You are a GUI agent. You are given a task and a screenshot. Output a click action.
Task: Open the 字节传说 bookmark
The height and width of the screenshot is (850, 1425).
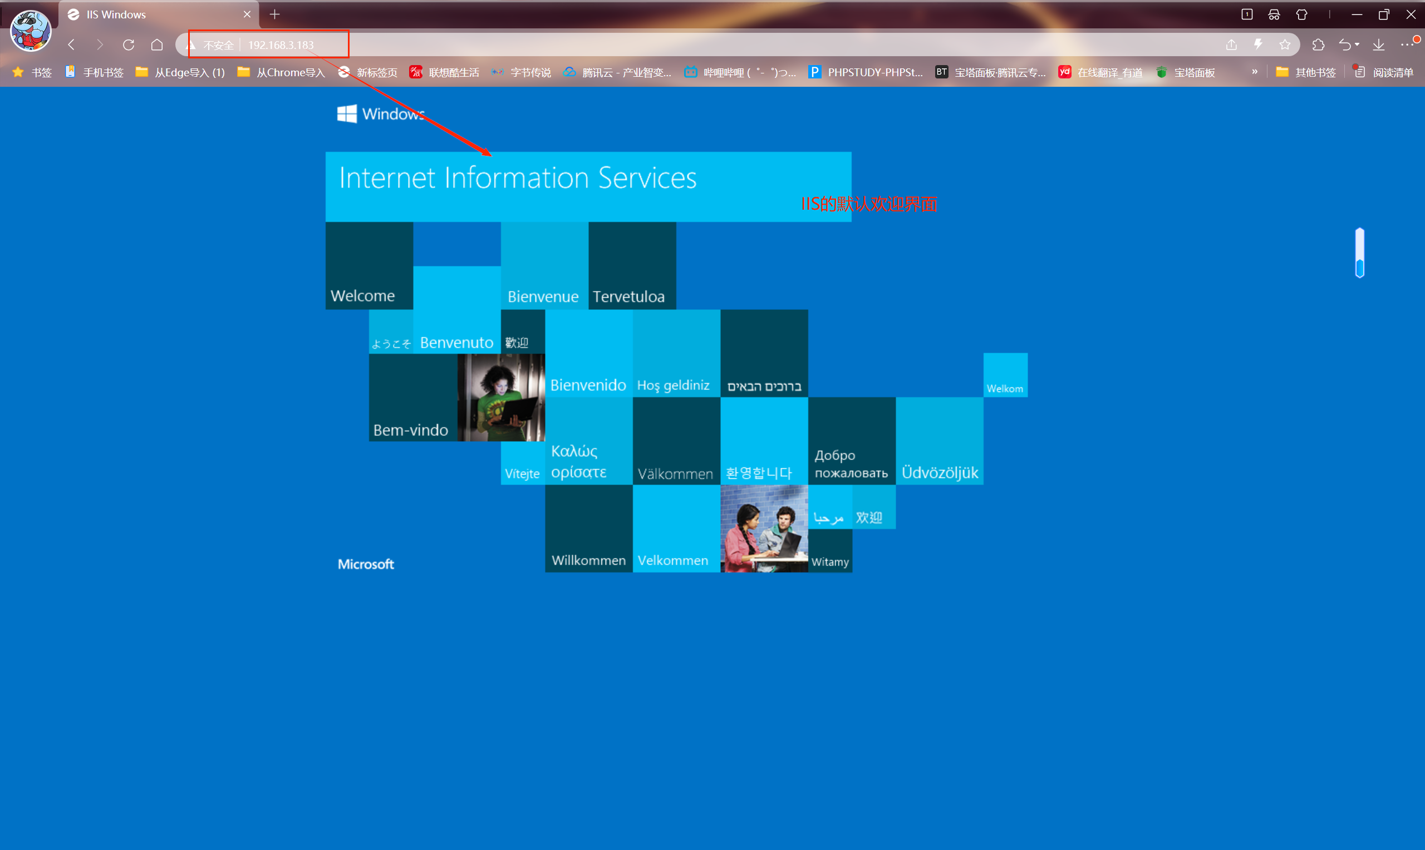tap(521, 72)
